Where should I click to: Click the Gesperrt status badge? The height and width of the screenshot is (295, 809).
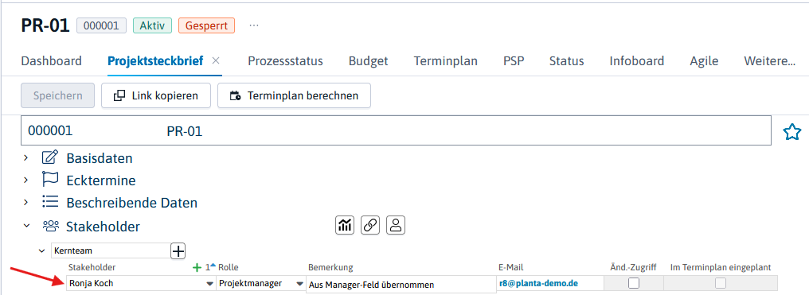point(206,25)
